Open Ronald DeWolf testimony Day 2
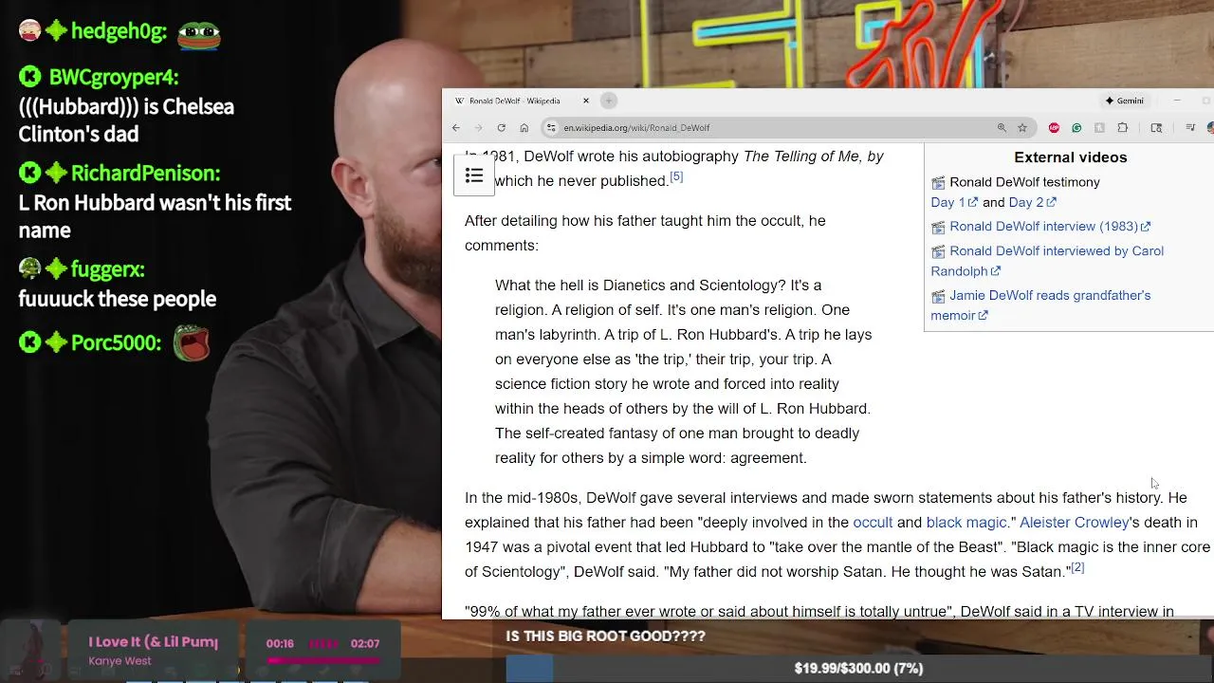This screenshot has height=683, width=1214. tap(1032, 202)
